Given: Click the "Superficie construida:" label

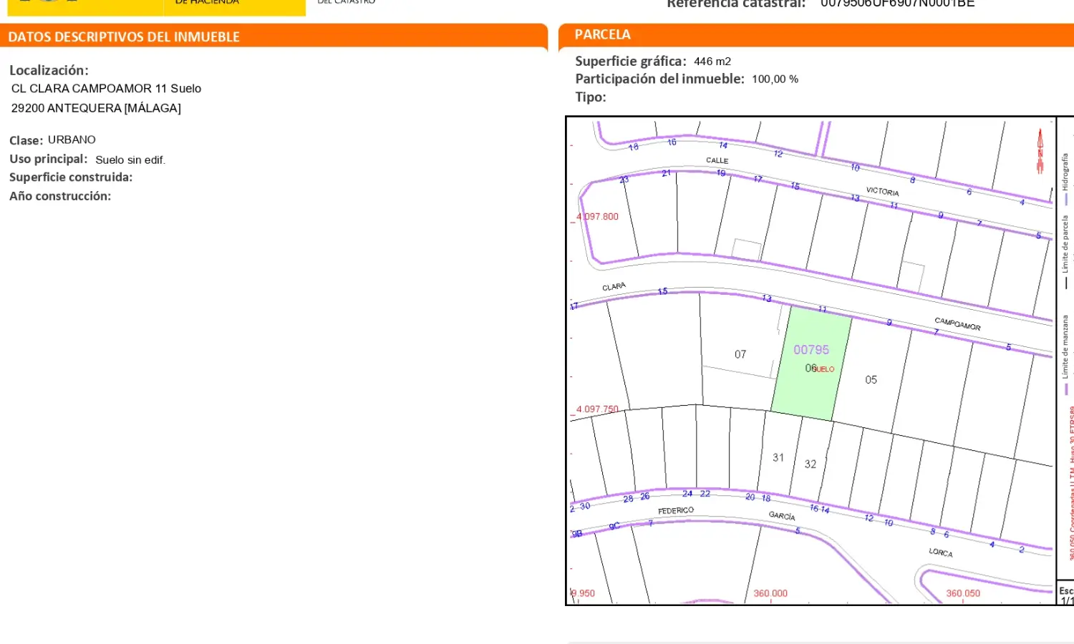Looking at the screenshot, I should coord(71,177).
